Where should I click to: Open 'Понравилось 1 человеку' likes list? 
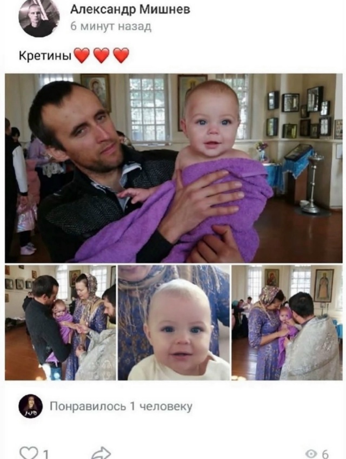pyautogui.click(x=121, y=406)
